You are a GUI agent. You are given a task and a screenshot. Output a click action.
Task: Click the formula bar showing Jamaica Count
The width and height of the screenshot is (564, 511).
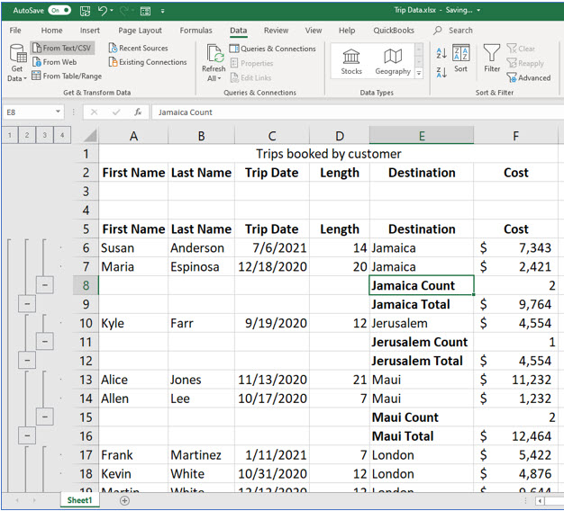[356, 112]
